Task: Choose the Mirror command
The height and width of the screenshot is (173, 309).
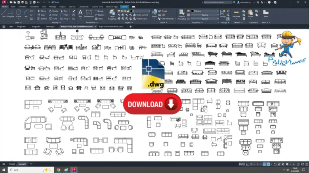Action: (x=53, y=15)
